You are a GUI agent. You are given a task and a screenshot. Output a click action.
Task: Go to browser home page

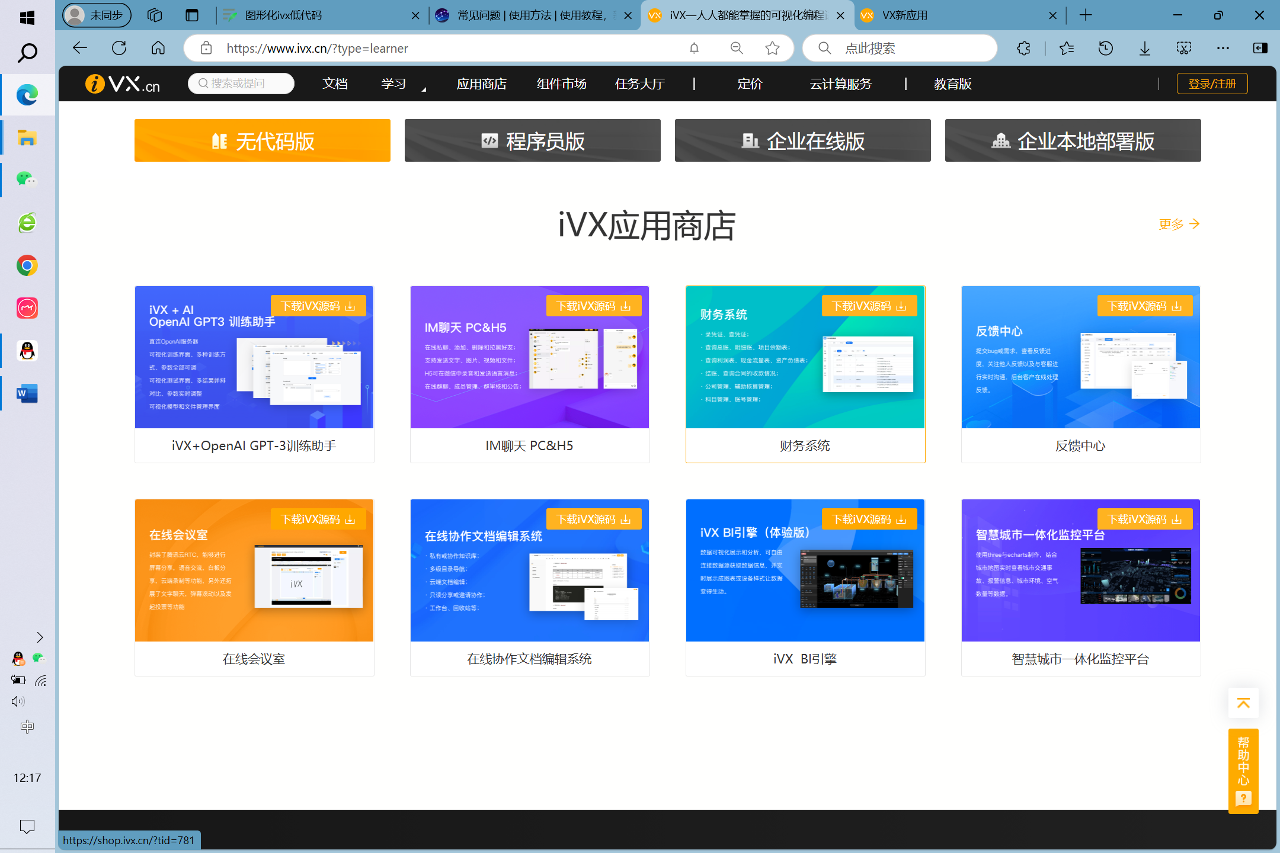pyautogui.click(x=158, y=48)
